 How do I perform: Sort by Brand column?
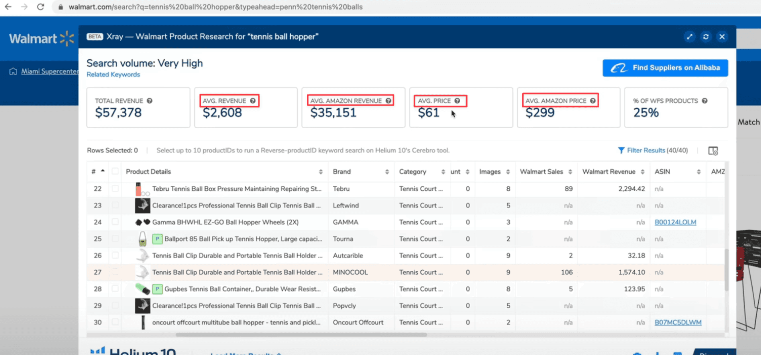(387, 172)
